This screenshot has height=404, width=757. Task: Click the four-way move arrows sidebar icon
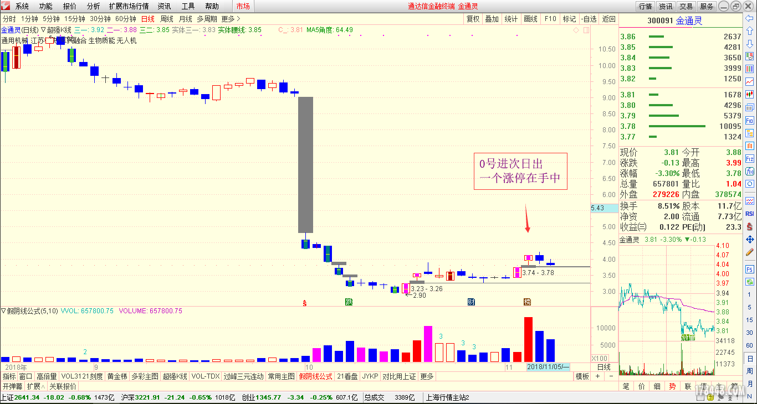(750, 239)
